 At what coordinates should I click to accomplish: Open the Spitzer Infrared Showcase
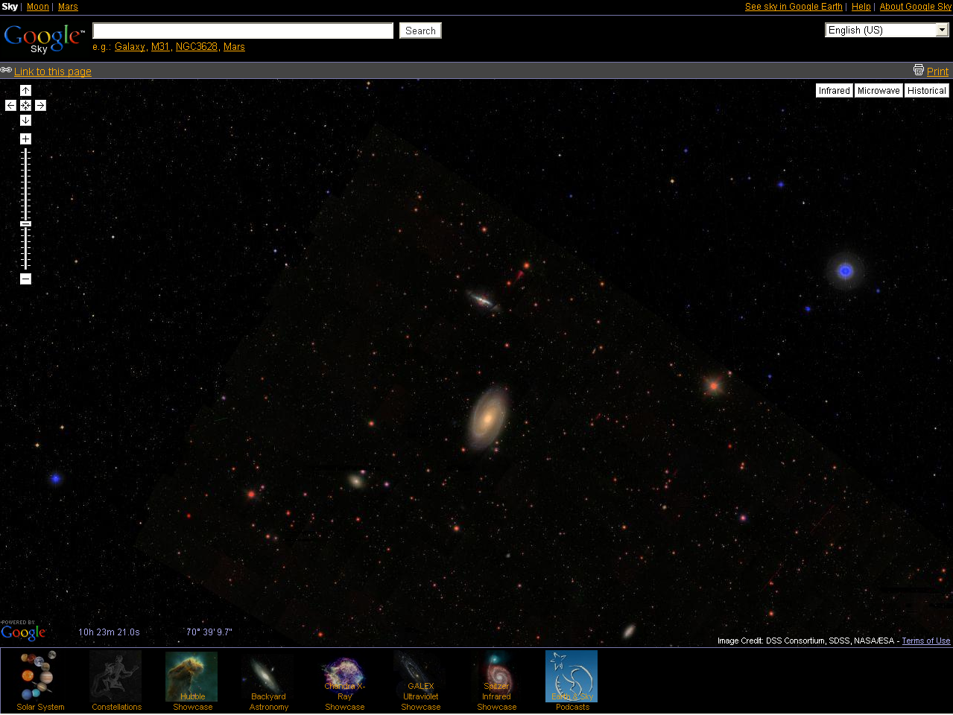point(496,681)
